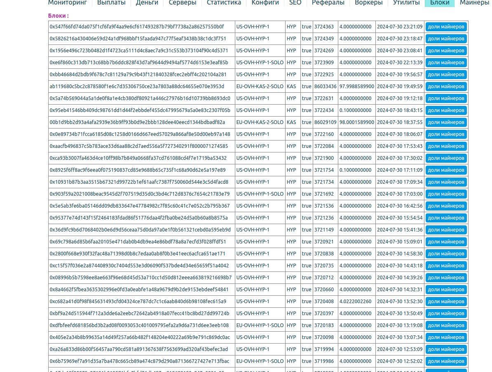The image size is (492, 372).
Task: Click EU-OVH-HYP-1-SOLO in block 3720183 row
Action: [x=260, y=325]
